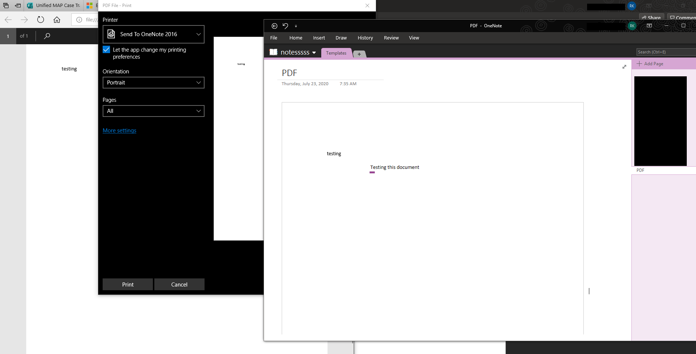Open the View ribbon tab
696x354 pixels.
pyautogui.click(x=414, y=38)
